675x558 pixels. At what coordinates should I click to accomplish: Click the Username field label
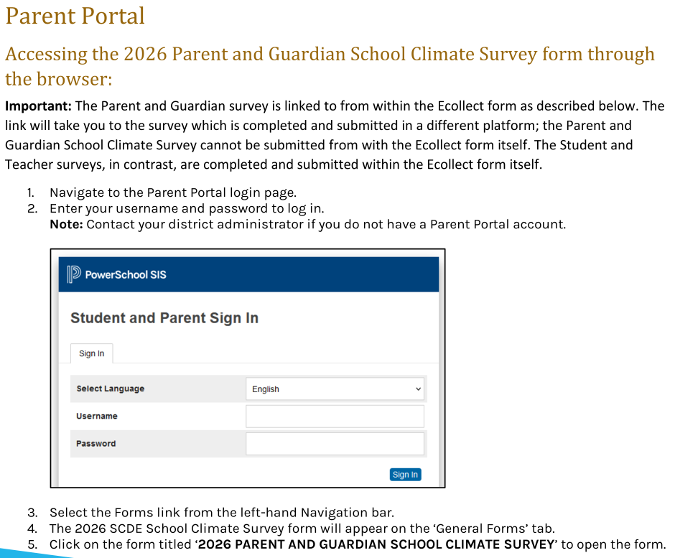pos(97,416)
